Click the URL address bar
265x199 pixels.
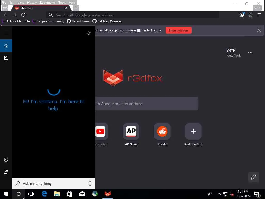[x=132, y=15]
